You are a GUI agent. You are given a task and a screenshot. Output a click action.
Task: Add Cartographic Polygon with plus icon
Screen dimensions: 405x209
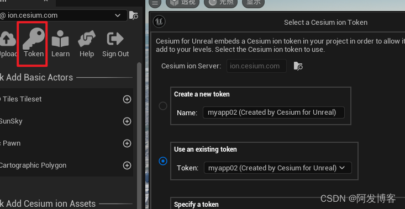pos(127,165)
